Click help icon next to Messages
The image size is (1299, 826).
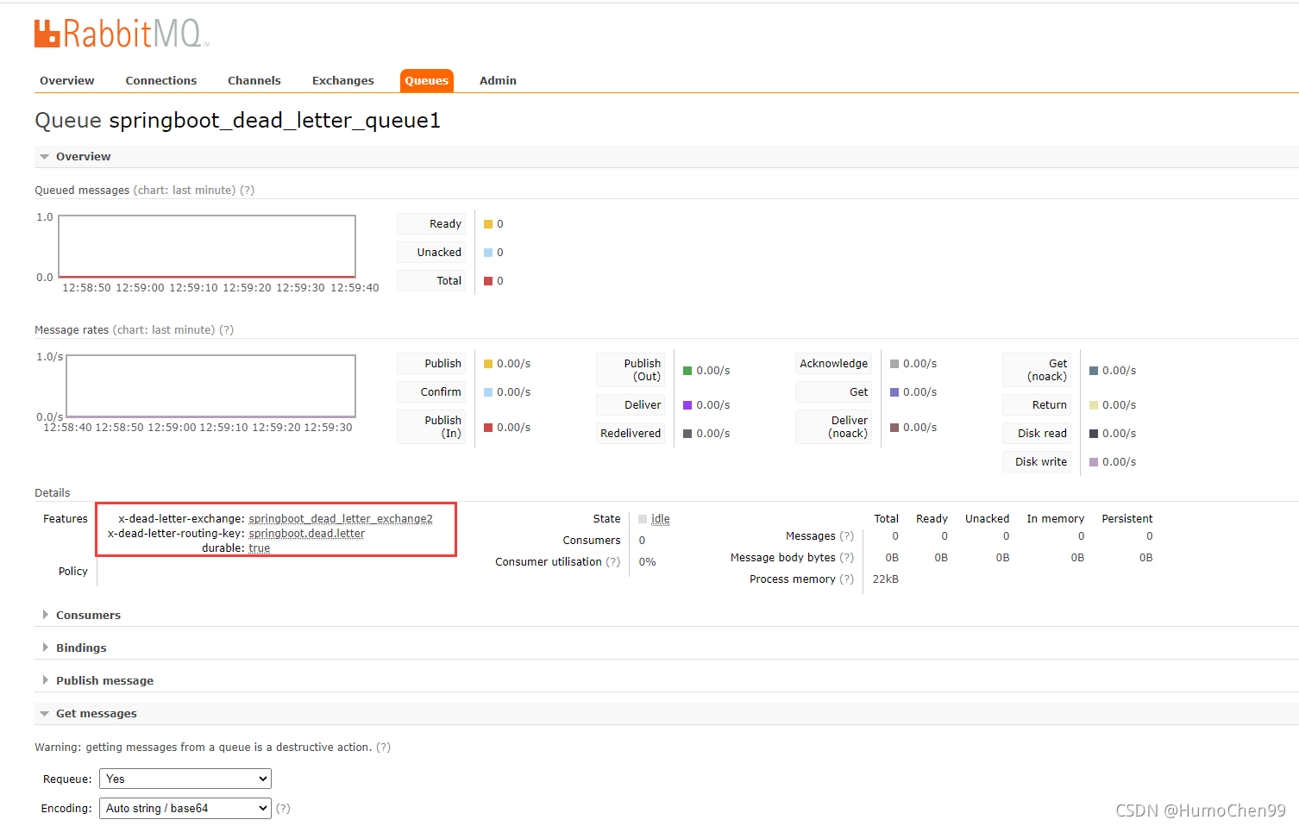pos(847,535)
